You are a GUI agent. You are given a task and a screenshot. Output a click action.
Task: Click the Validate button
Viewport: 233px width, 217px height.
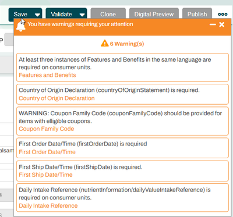point(61,14)
